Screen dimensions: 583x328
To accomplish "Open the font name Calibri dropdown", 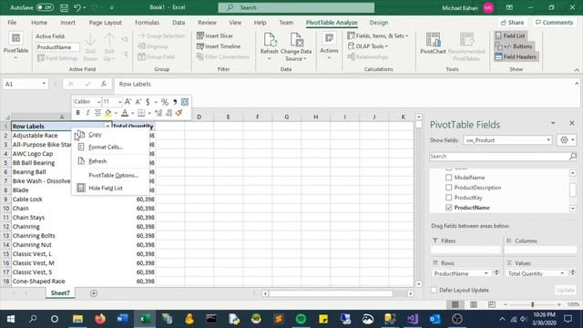I will tap(98, 102).
